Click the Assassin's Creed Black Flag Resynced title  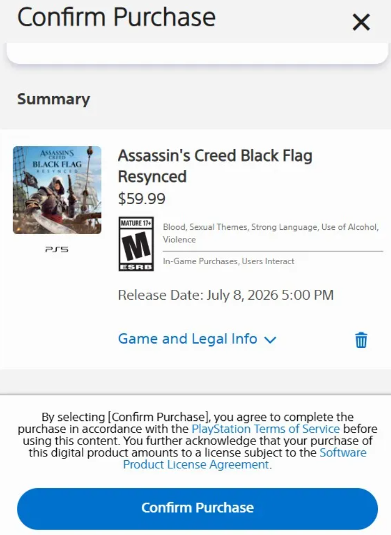tap(215, 166)
